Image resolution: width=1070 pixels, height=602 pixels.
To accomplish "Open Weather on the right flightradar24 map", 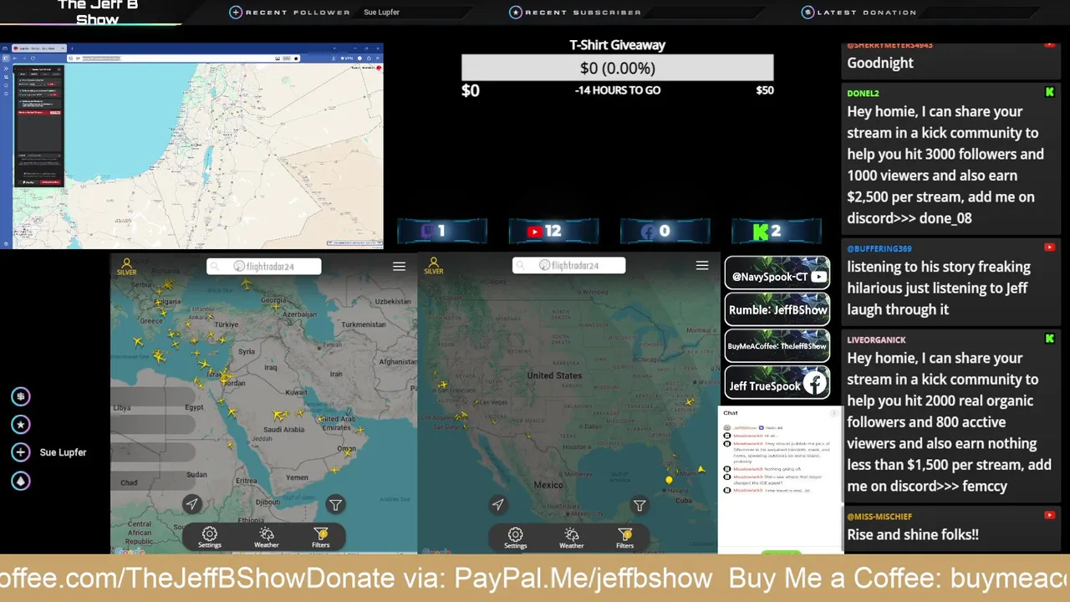I will click(x=572, y=537).
